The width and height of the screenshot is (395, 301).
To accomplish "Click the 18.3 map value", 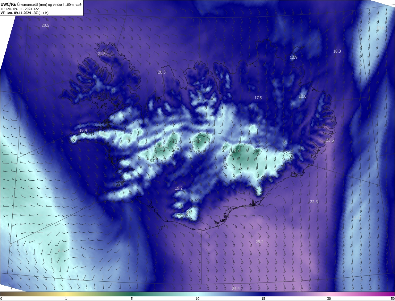I will point(337,51).
